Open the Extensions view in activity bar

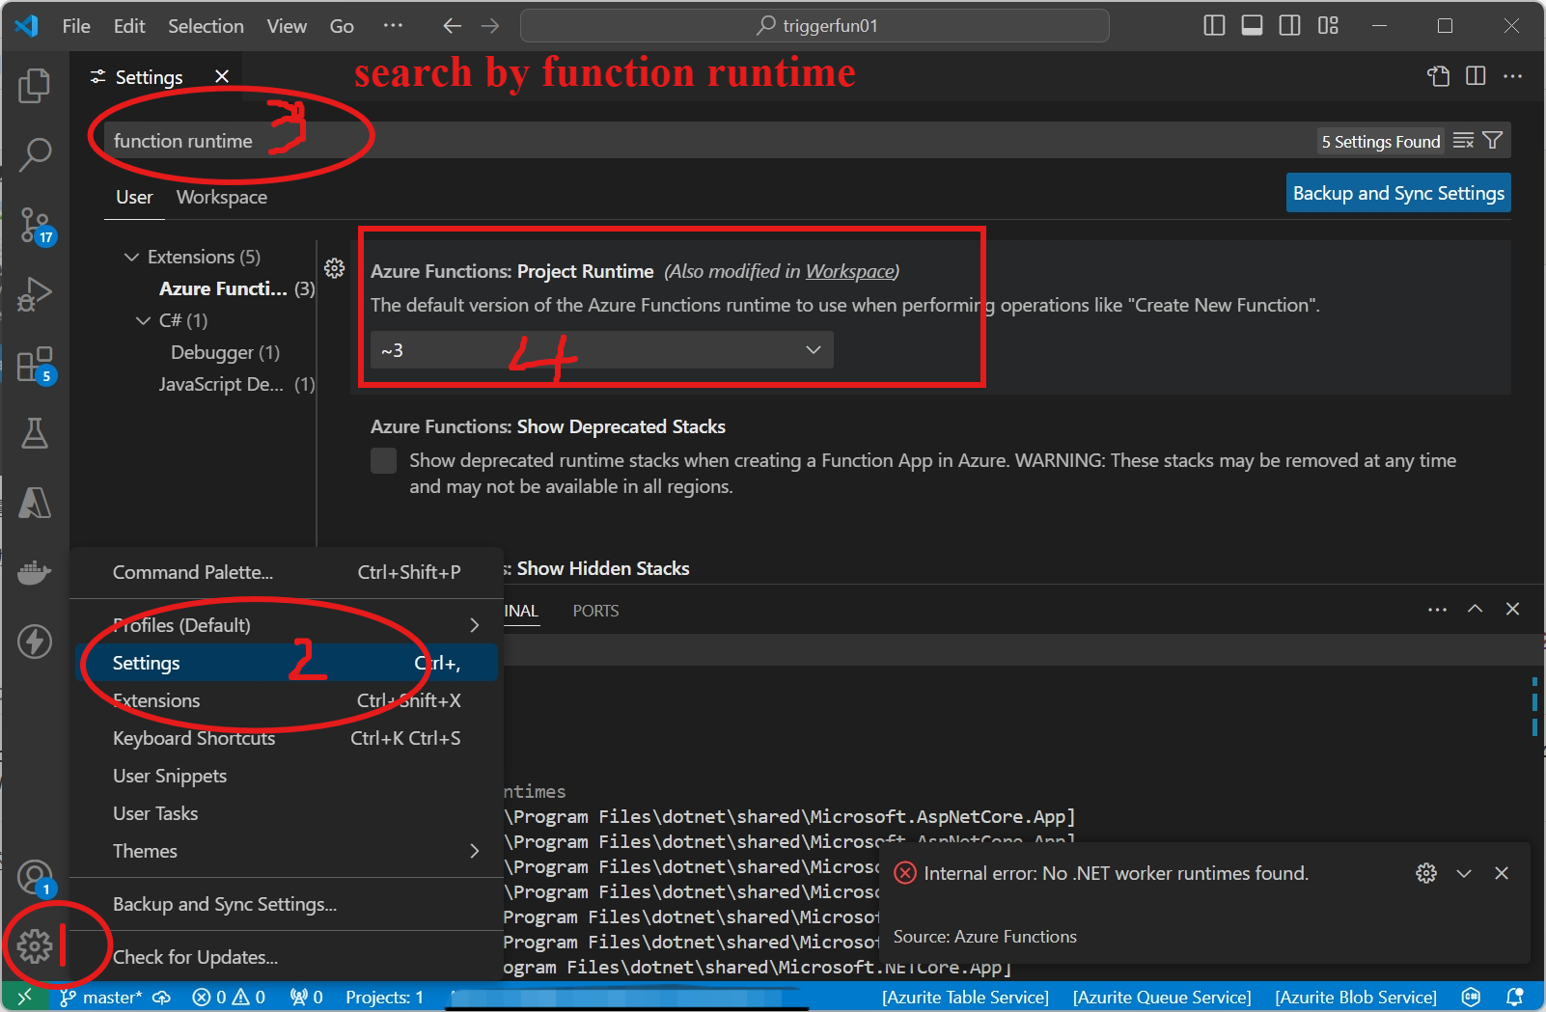point(35,365)
